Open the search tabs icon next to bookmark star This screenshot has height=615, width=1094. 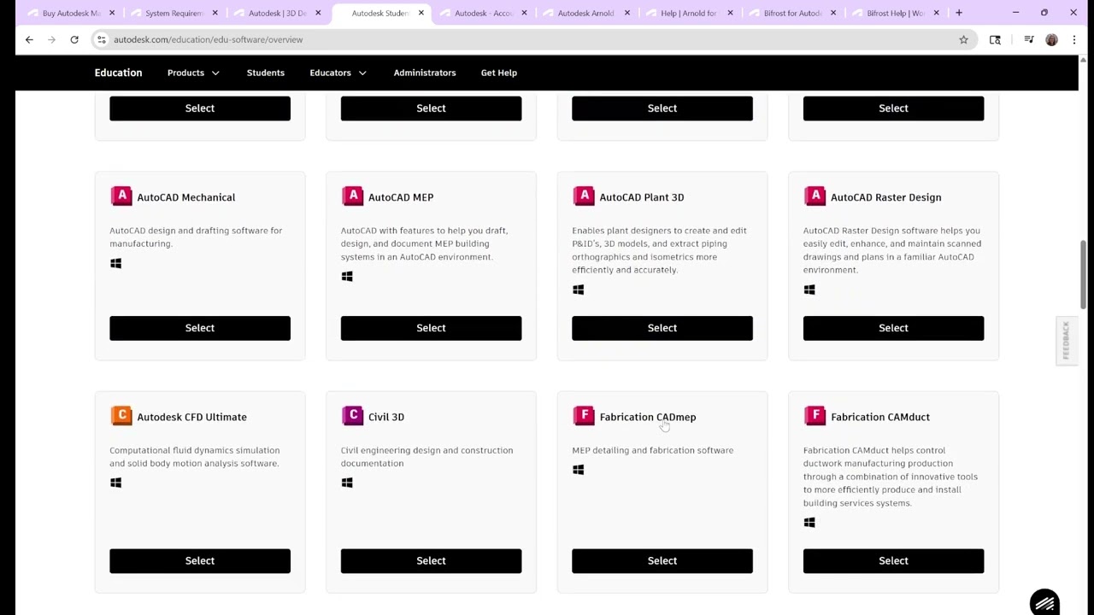[x=995, y=39]
